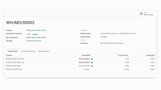Click the Work Orders play icon

coord(141,14)
